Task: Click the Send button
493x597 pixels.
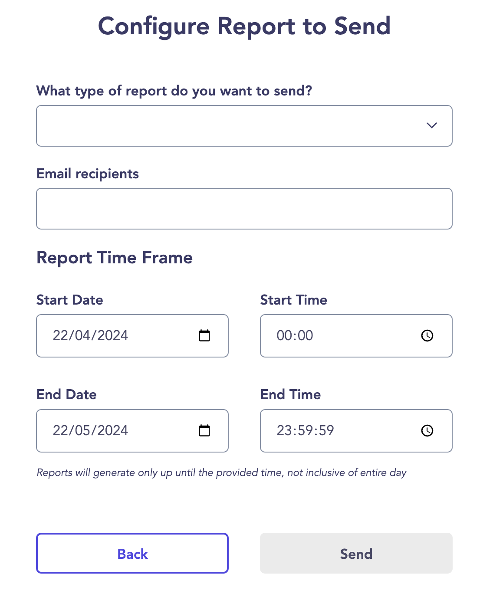Action: click(x=356, y=553)
